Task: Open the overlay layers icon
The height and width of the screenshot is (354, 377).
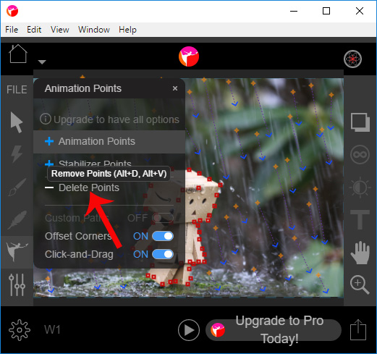Action: click(360, 122)
